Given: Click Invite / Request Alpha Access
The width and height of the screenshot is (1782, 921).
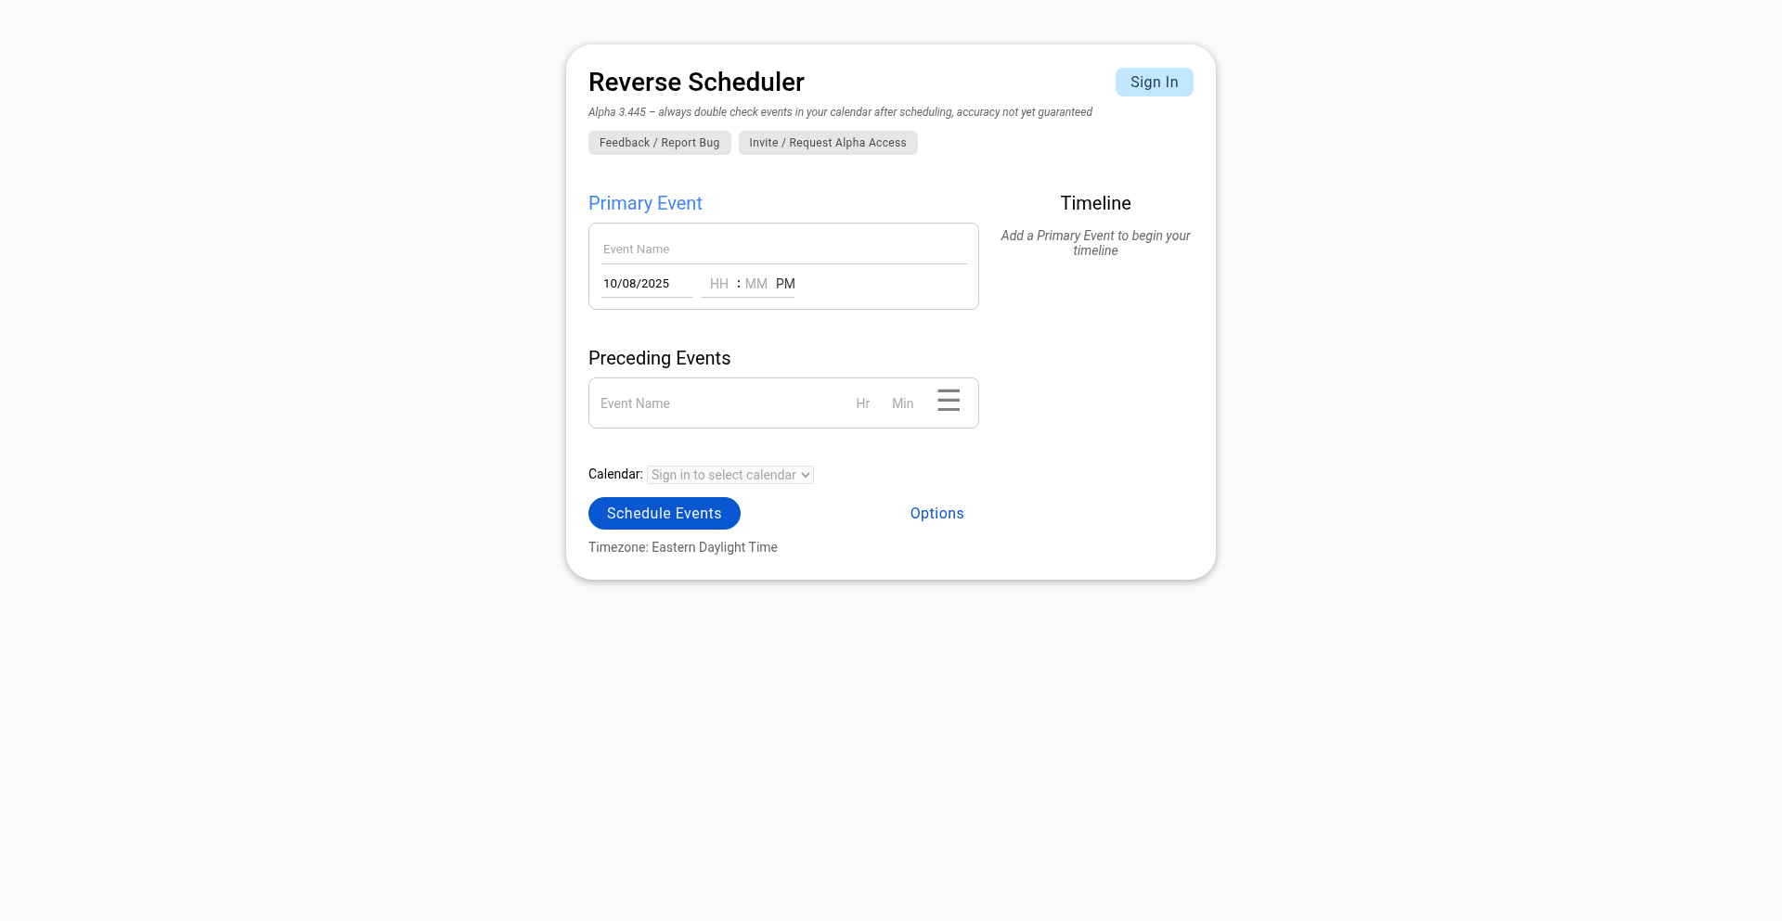Looking at the screenshot, I should (827, 143).
